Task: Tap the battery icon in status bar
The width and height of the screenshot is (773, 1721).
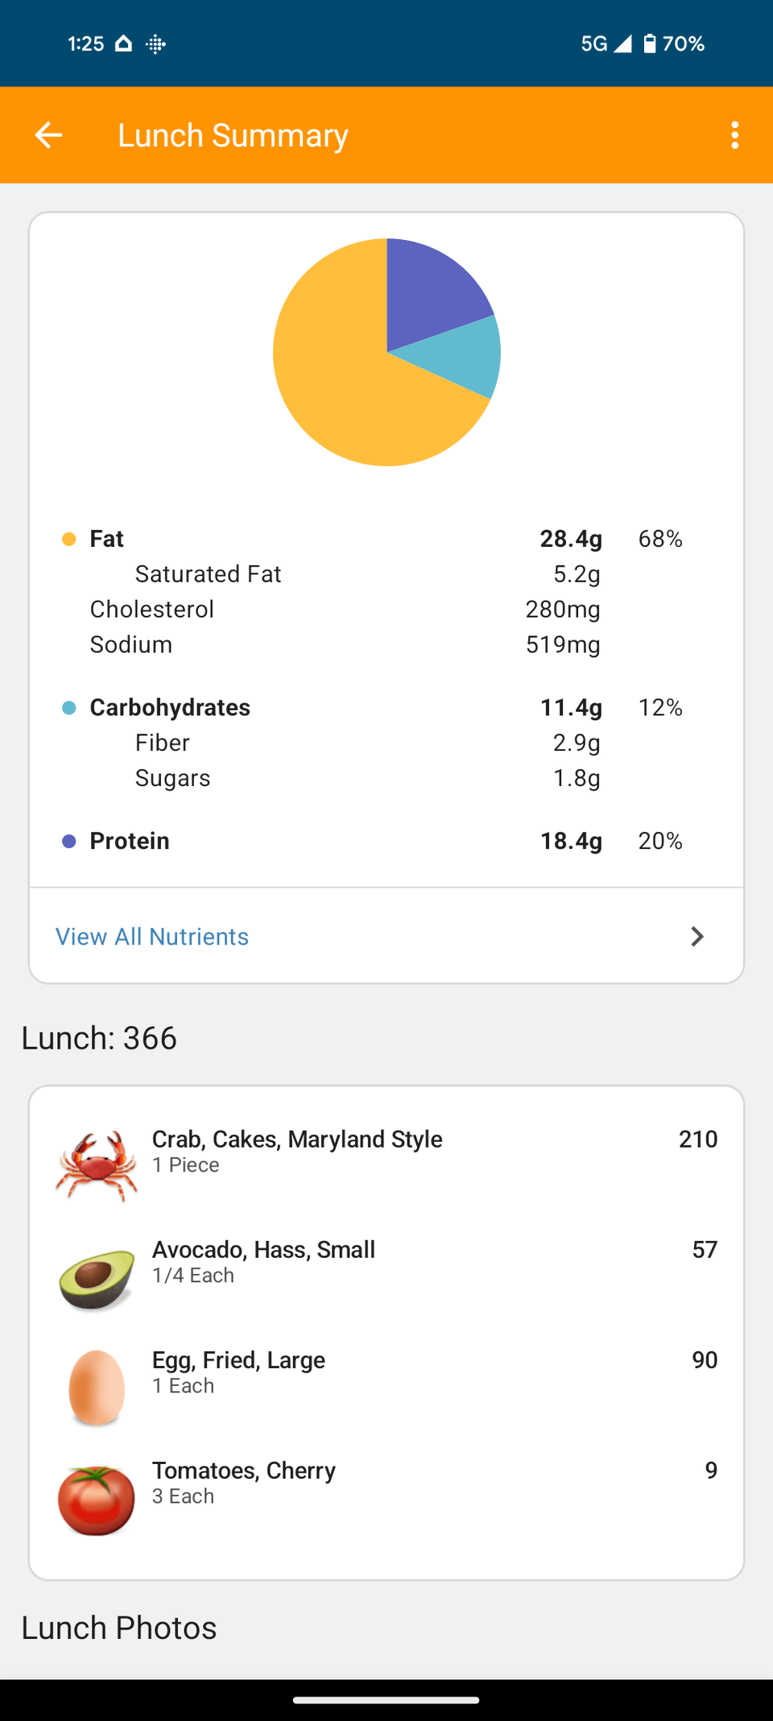Action: coord(649,43)
